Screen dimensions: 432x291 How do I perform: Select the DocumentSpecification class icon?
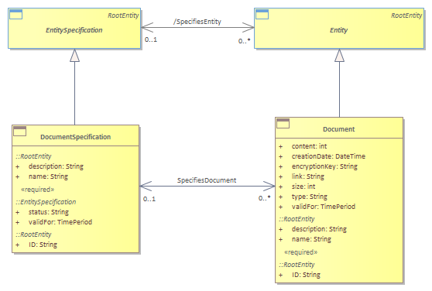(x=20, y=132)
